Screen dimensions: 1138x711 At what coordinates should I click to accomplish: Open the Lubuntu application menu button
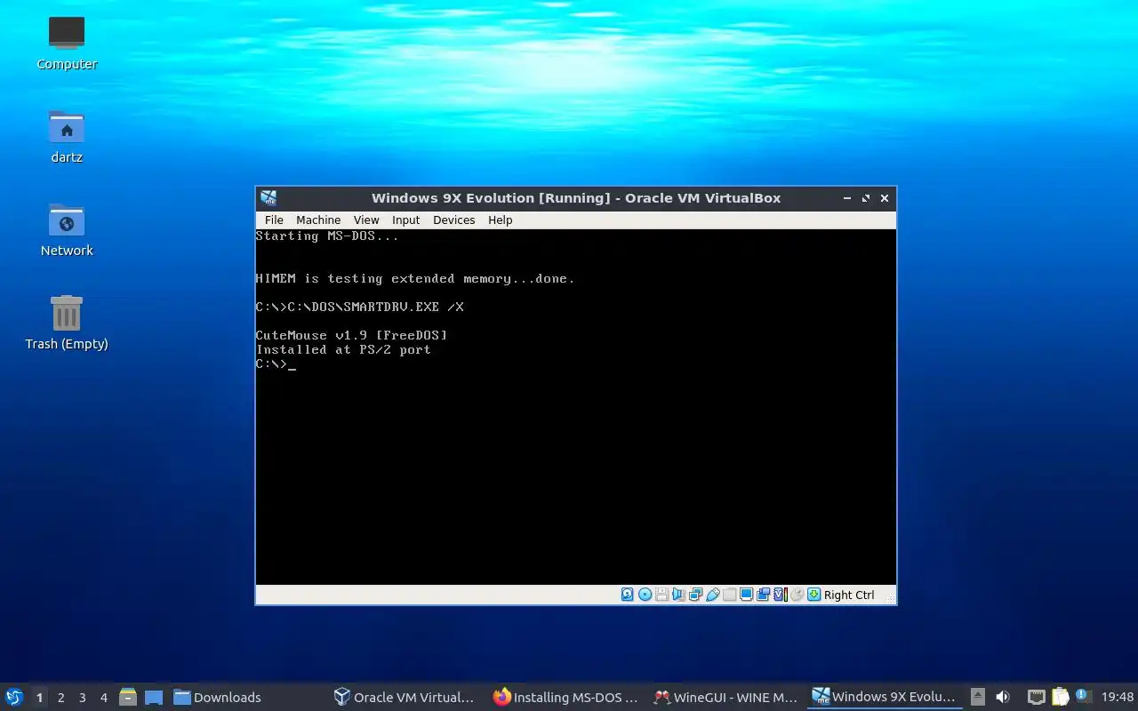[14, 697]
